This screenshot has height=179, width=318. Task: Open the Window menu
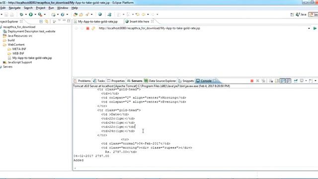63,8
